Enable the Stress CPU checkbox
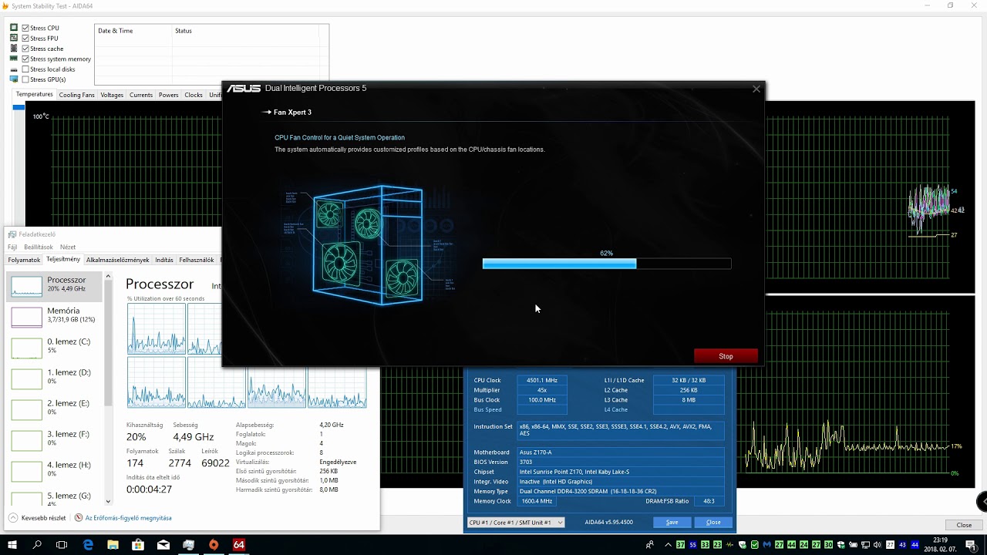This screenshot has width=987, height=555. coord(25,28)
